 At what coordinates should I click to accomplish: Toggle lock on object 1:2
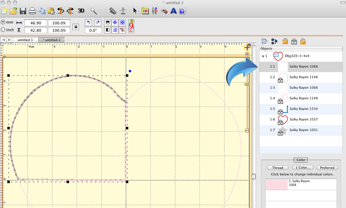[280, 80]
